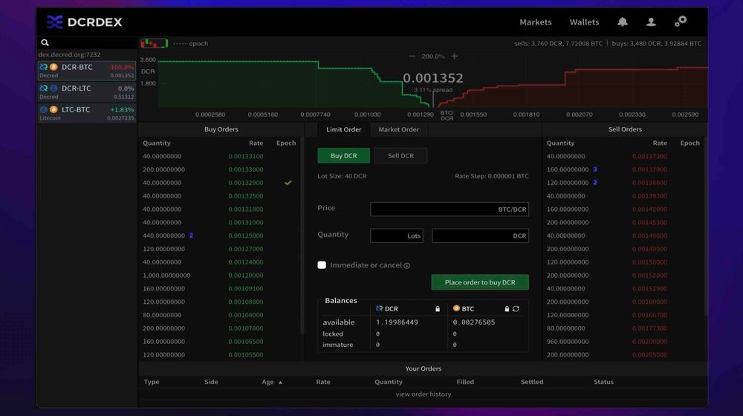
Task: Select sell order at rate 0.00139300
Action: [623, 195]
